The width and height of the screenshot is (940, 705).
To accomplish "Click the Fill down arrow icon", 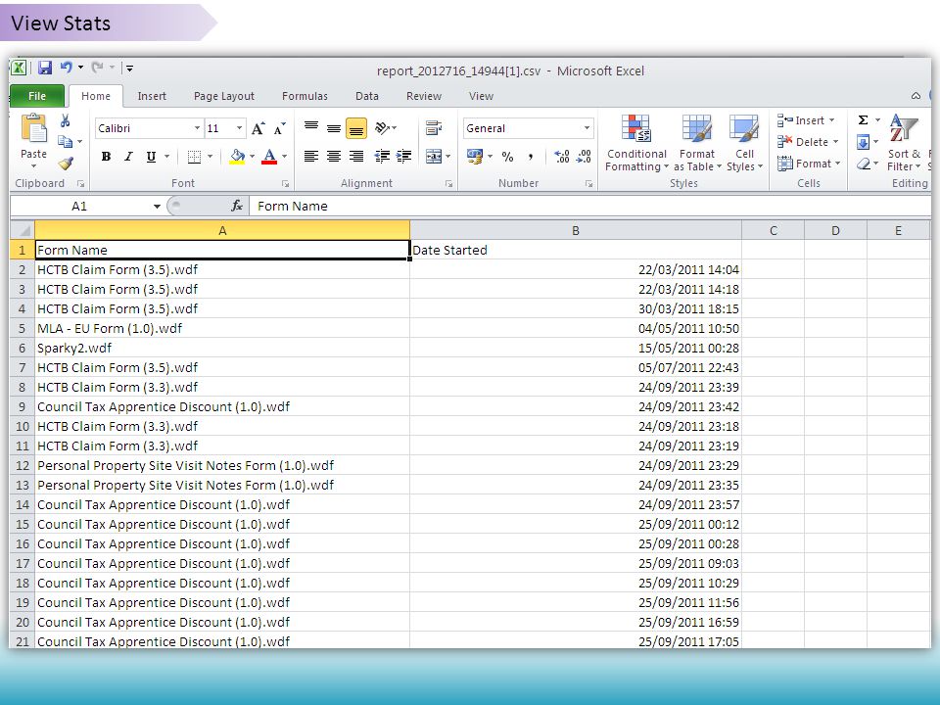I will tap(864, 142).
